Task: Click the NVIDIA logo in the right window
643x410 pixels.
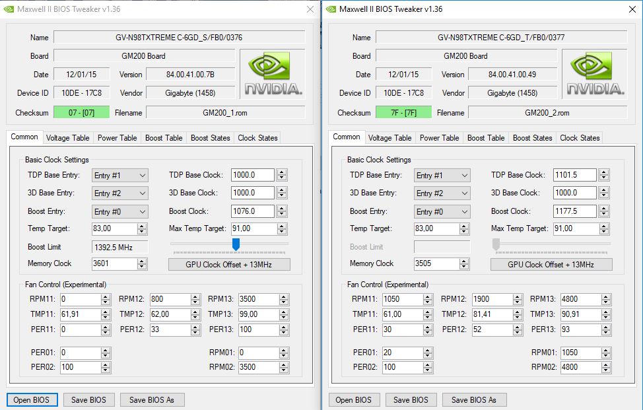Action: pyautogui.click(x=595, y=74)
